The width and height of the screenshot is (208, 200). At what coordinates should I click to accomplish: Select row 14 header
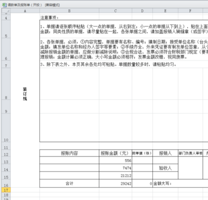(6, 168)
